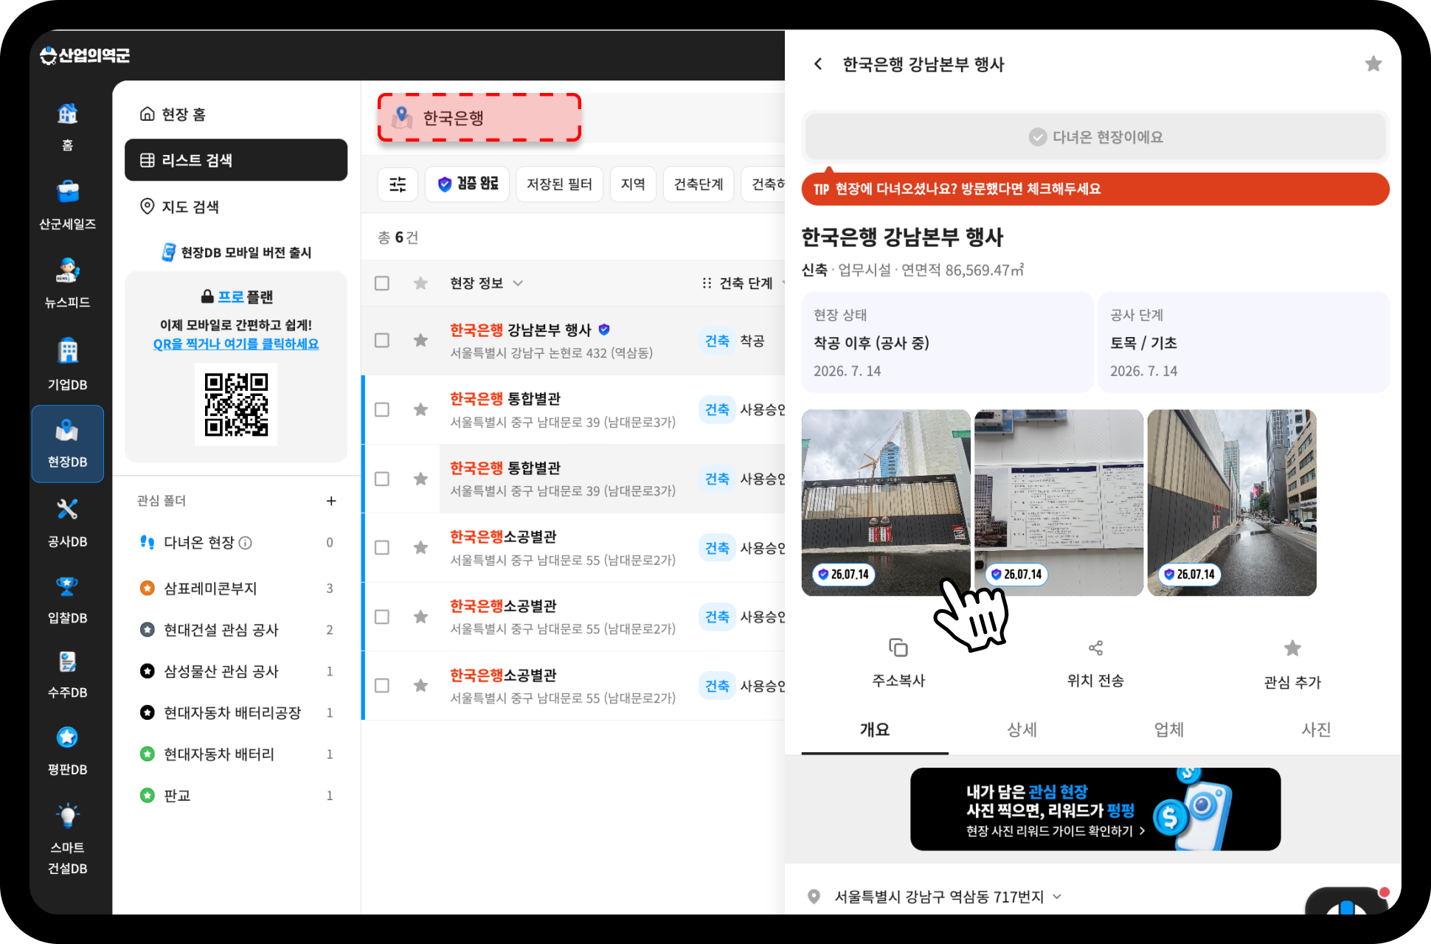This screenshot has height=944, width=1431.
Task: Open the filter settings sliders icon
Action: pyautogui.click(x=398, y=184)
